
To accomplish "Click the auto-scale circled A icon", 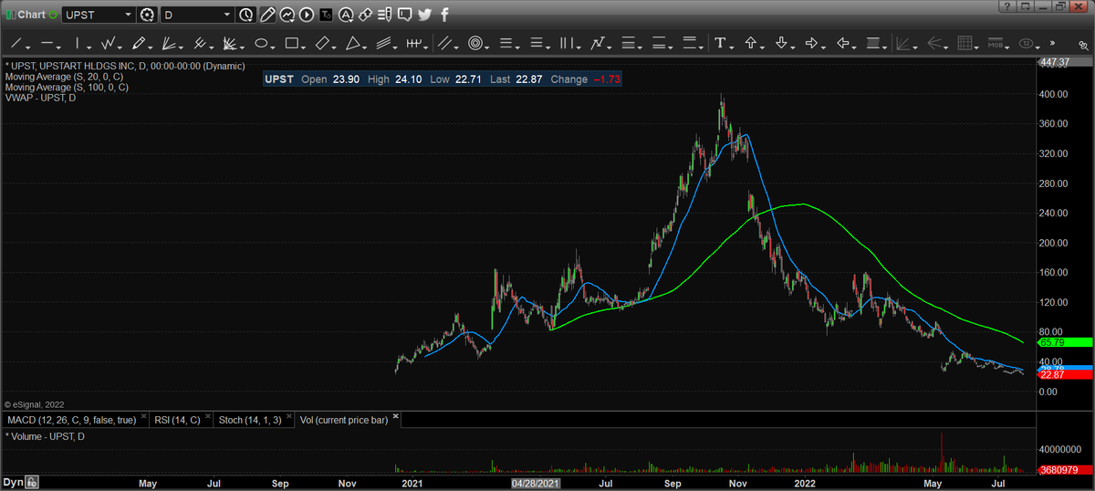I will tap(346, 15).
